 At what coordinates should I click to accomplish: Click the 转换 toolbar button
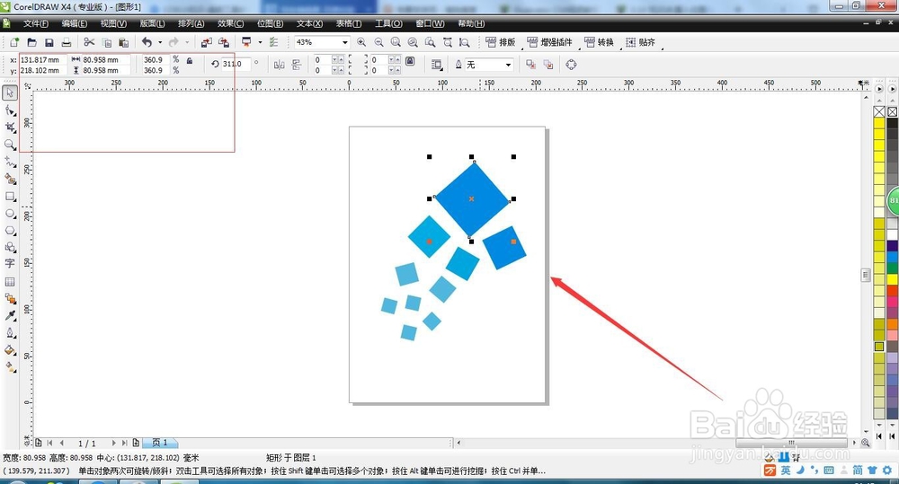click(x=599, y=42)
